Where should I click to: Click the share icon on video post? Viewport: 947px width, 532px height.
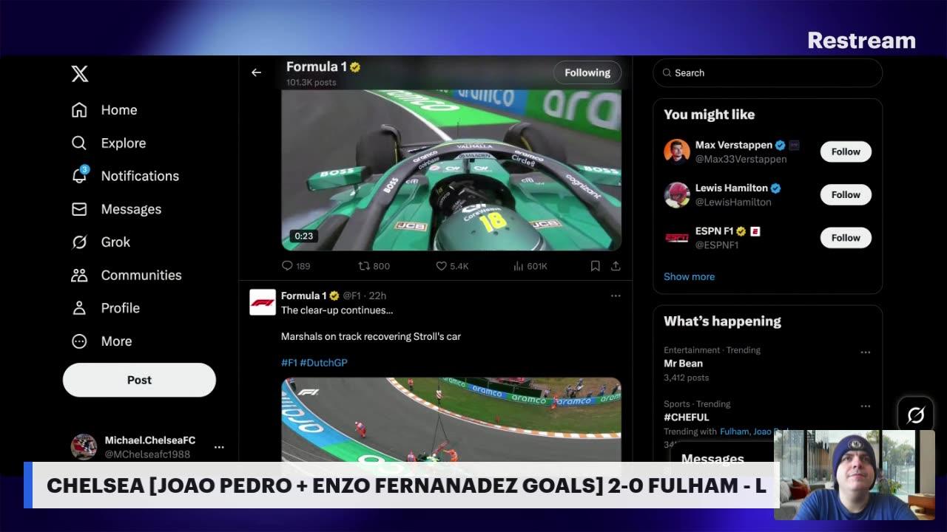tap(616, 266)
